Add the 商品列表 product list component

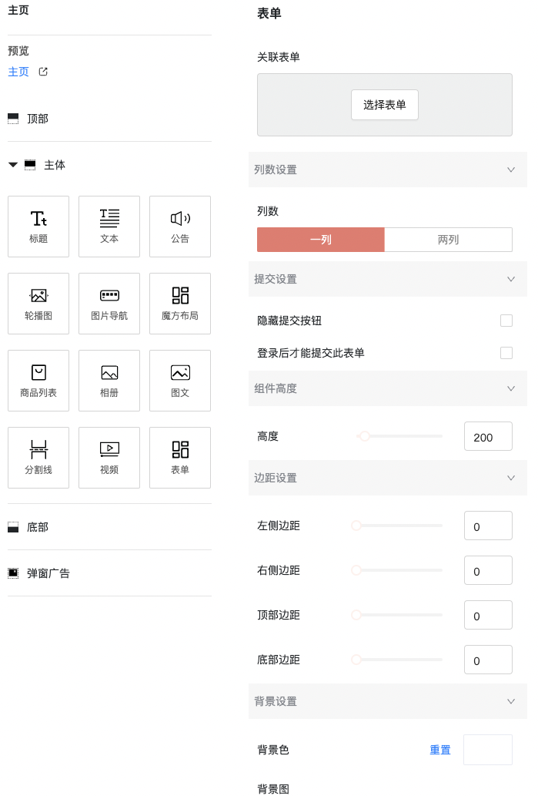coord(38,381)
